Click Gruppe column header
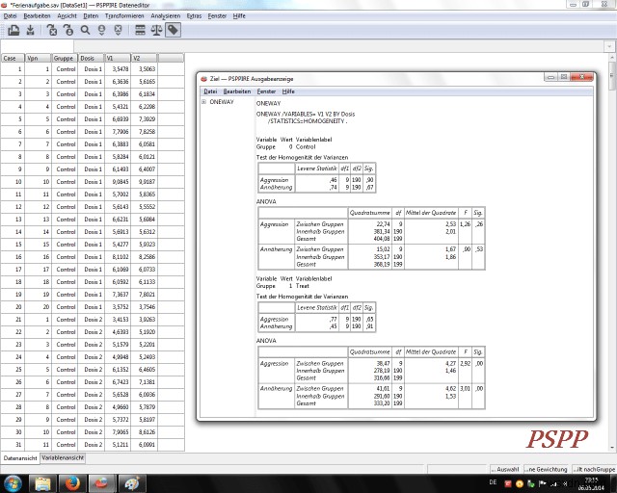 (65, 58)
